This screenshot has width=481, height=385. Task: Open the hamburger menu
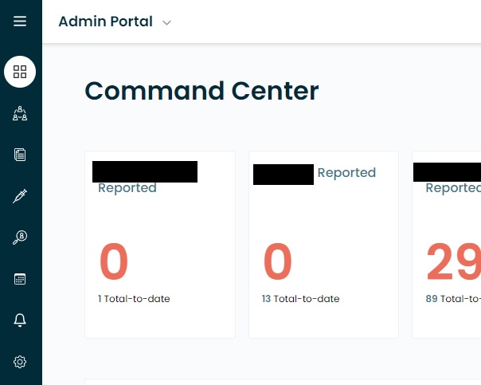tap(20, 22)
